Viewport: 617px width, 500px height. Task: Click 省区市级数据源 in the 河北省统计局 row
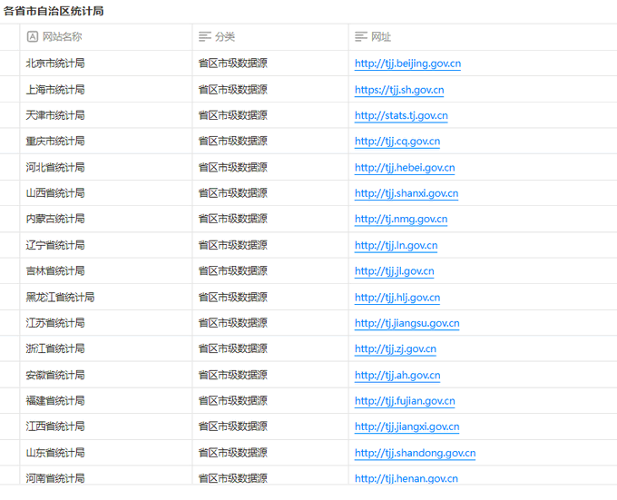click(233, 168)
